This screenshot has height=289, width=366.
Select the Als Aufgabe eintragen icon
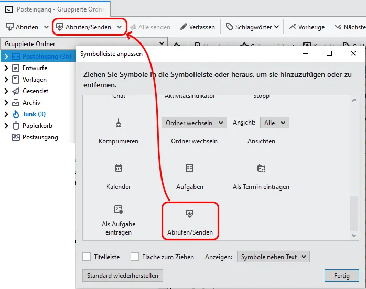pos(119,209)
